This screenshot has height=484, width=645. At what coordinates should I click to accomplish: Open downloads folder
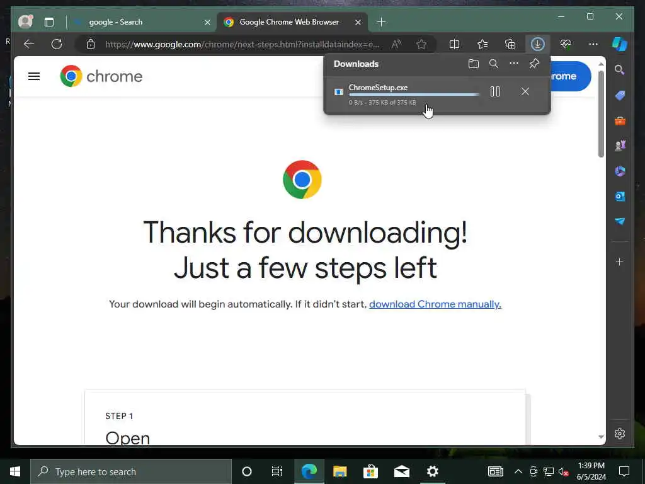pyautogui.click(x=474, y=64)
